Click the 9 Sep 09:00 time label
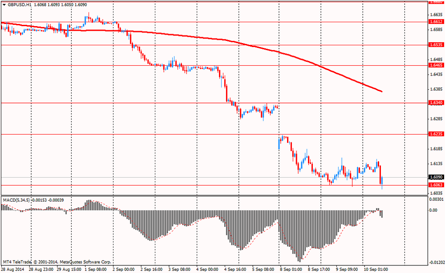445x273 pixels. click(x=347, y=269)
